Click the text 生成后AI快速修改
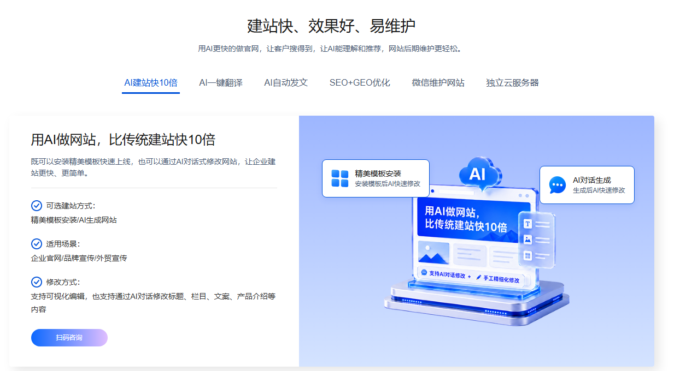 [x=599, y=190]
